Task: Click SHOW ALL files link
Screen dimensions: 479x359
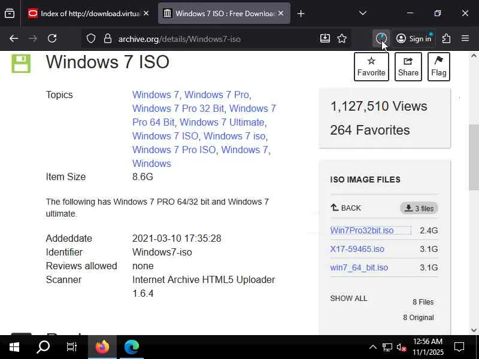Action: (x=348, y=298)
